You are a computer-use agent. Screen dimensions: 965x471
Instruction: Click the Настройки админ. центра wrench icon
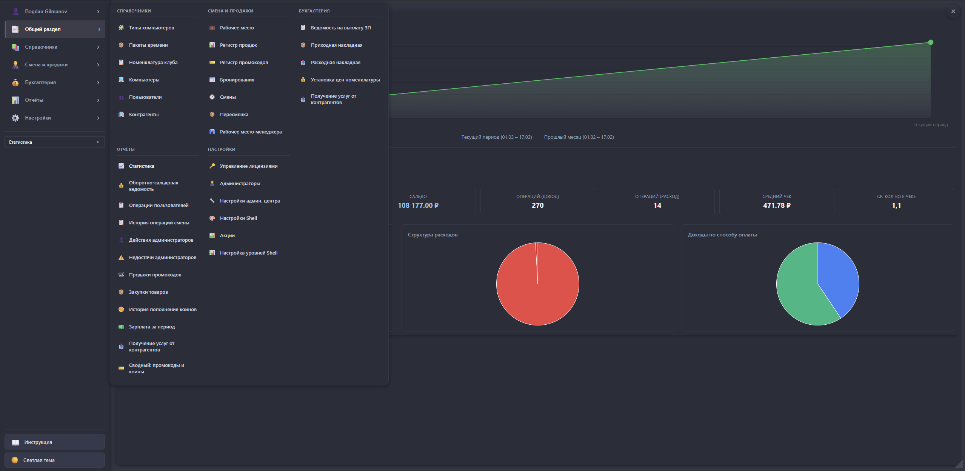tap(212, 201)
